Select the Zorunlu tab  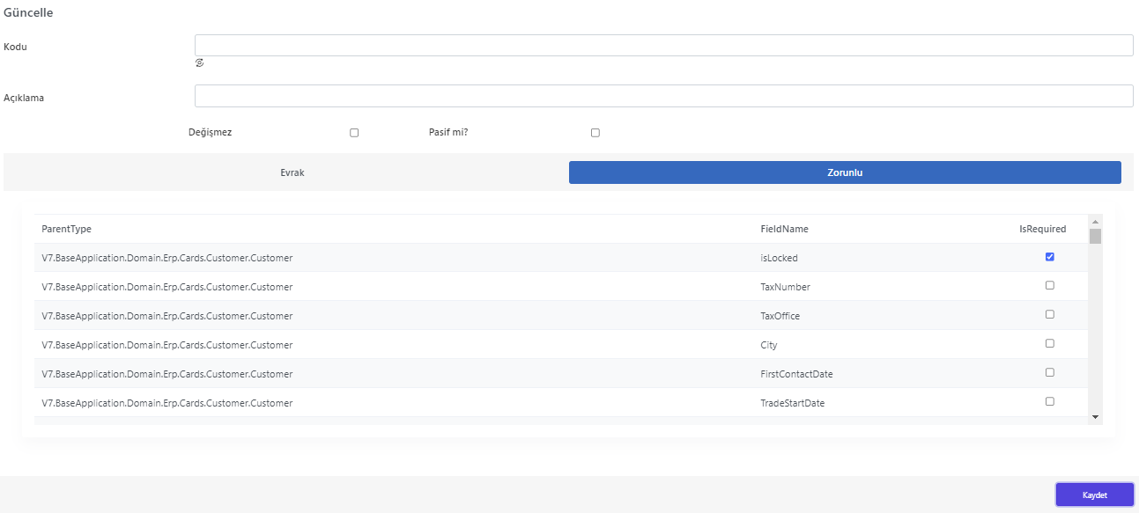[x=845, y=172]
